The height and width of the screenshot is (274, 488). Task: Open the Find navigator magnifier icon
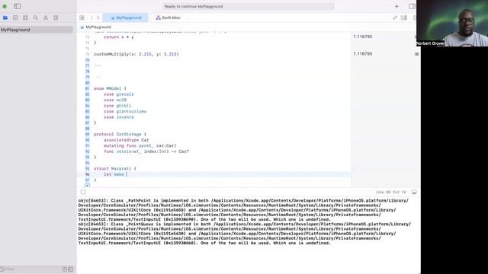36,18
